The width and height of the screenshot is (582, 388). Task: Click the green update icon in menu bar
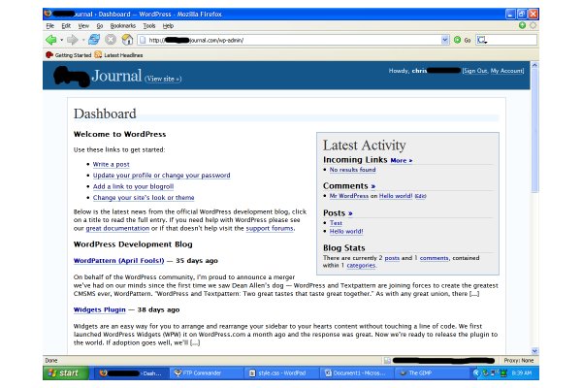(522, 25)
